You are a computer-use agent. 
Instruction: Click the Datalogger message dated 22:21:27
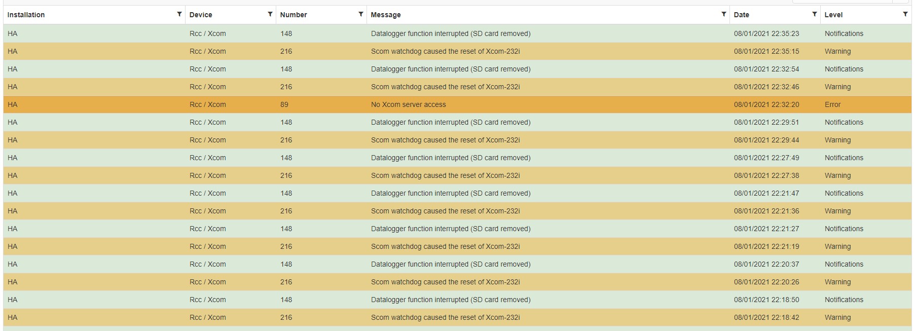tap(451, 229)
